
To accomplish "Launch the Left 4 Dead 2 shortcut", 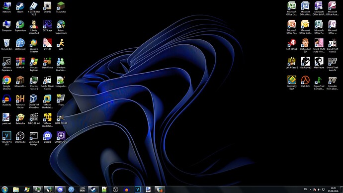I will click(x=292, y=63).
